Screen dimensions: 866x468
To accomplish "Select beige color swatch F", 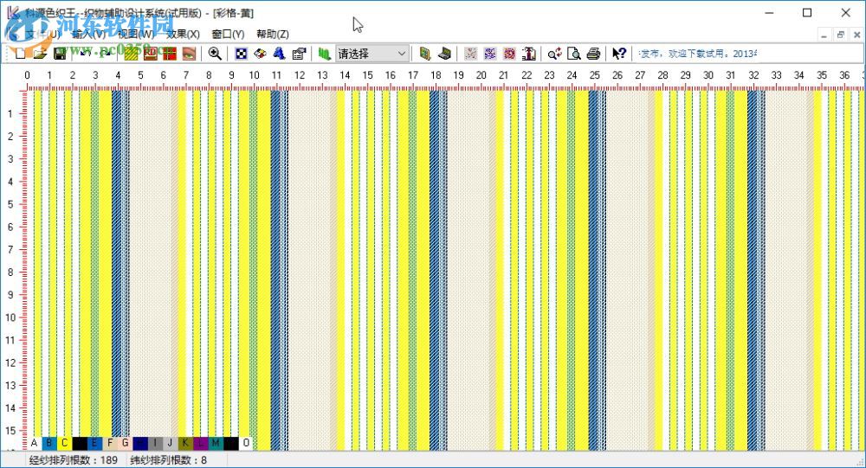I will (110, 443).
